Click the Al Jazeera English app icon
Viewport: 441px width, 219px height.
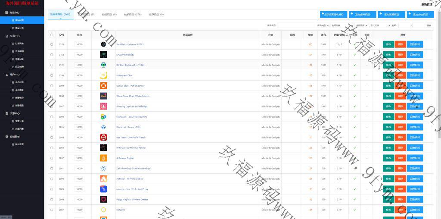[x=103, y=158]
